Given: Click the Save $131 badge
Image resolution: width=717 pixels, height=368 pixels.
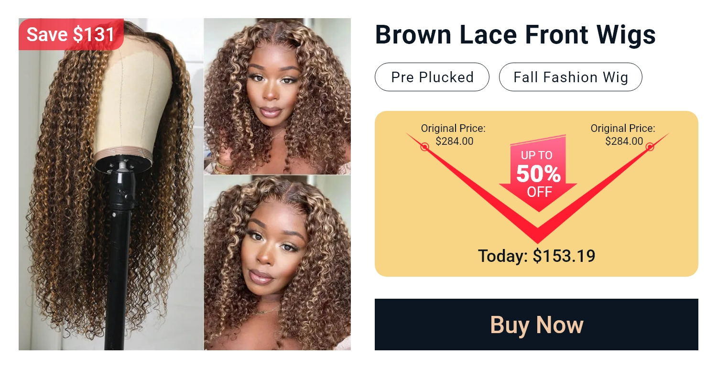Looking at the screenshot, I should 71,34.
